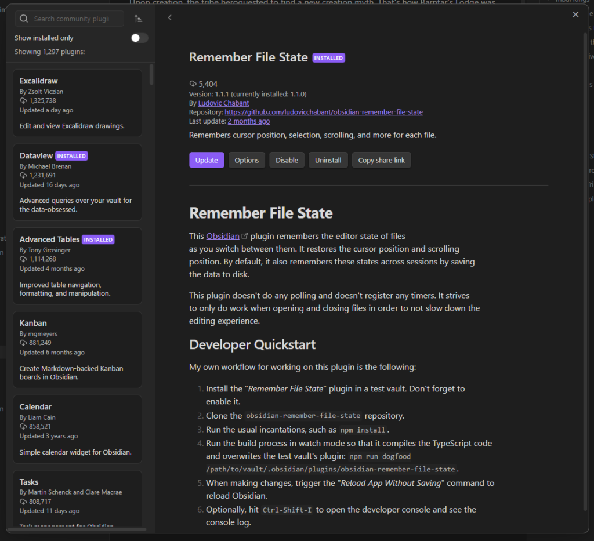The height and width of the screenshot is (541, 594).
Task: Close the community plugins dialog
Action: click(575, 14)
